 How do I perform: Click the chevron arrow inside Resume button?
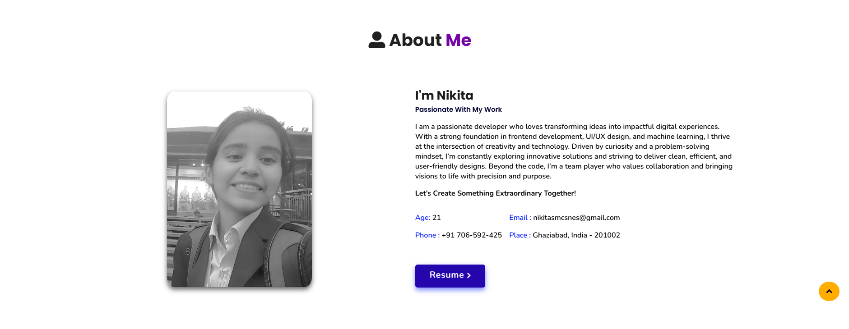click(x=469, y=275)
